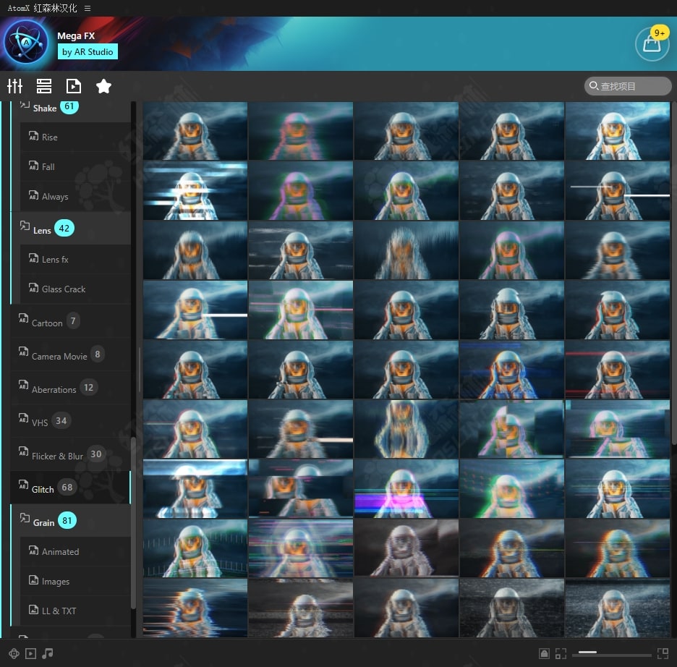The height and width of the screenshot is (667, 677).
Task: Open the settings sliders icon
Action: (14, 86)
